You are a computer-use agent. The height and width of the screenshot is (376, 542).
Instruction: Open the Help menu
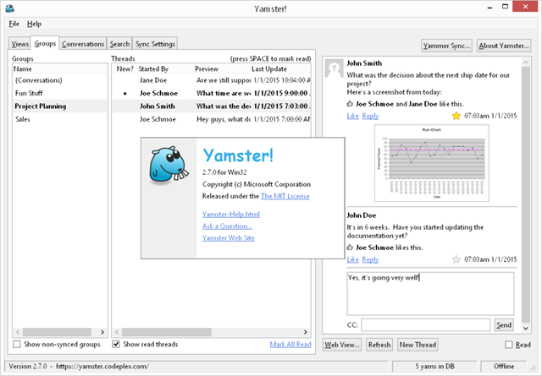pos(34,24)
